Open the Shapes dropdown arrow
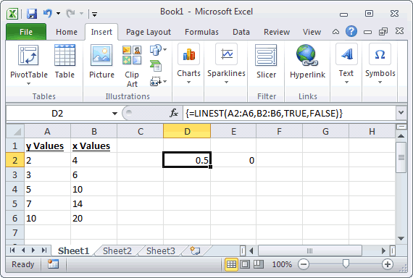 tap(165, 49)
